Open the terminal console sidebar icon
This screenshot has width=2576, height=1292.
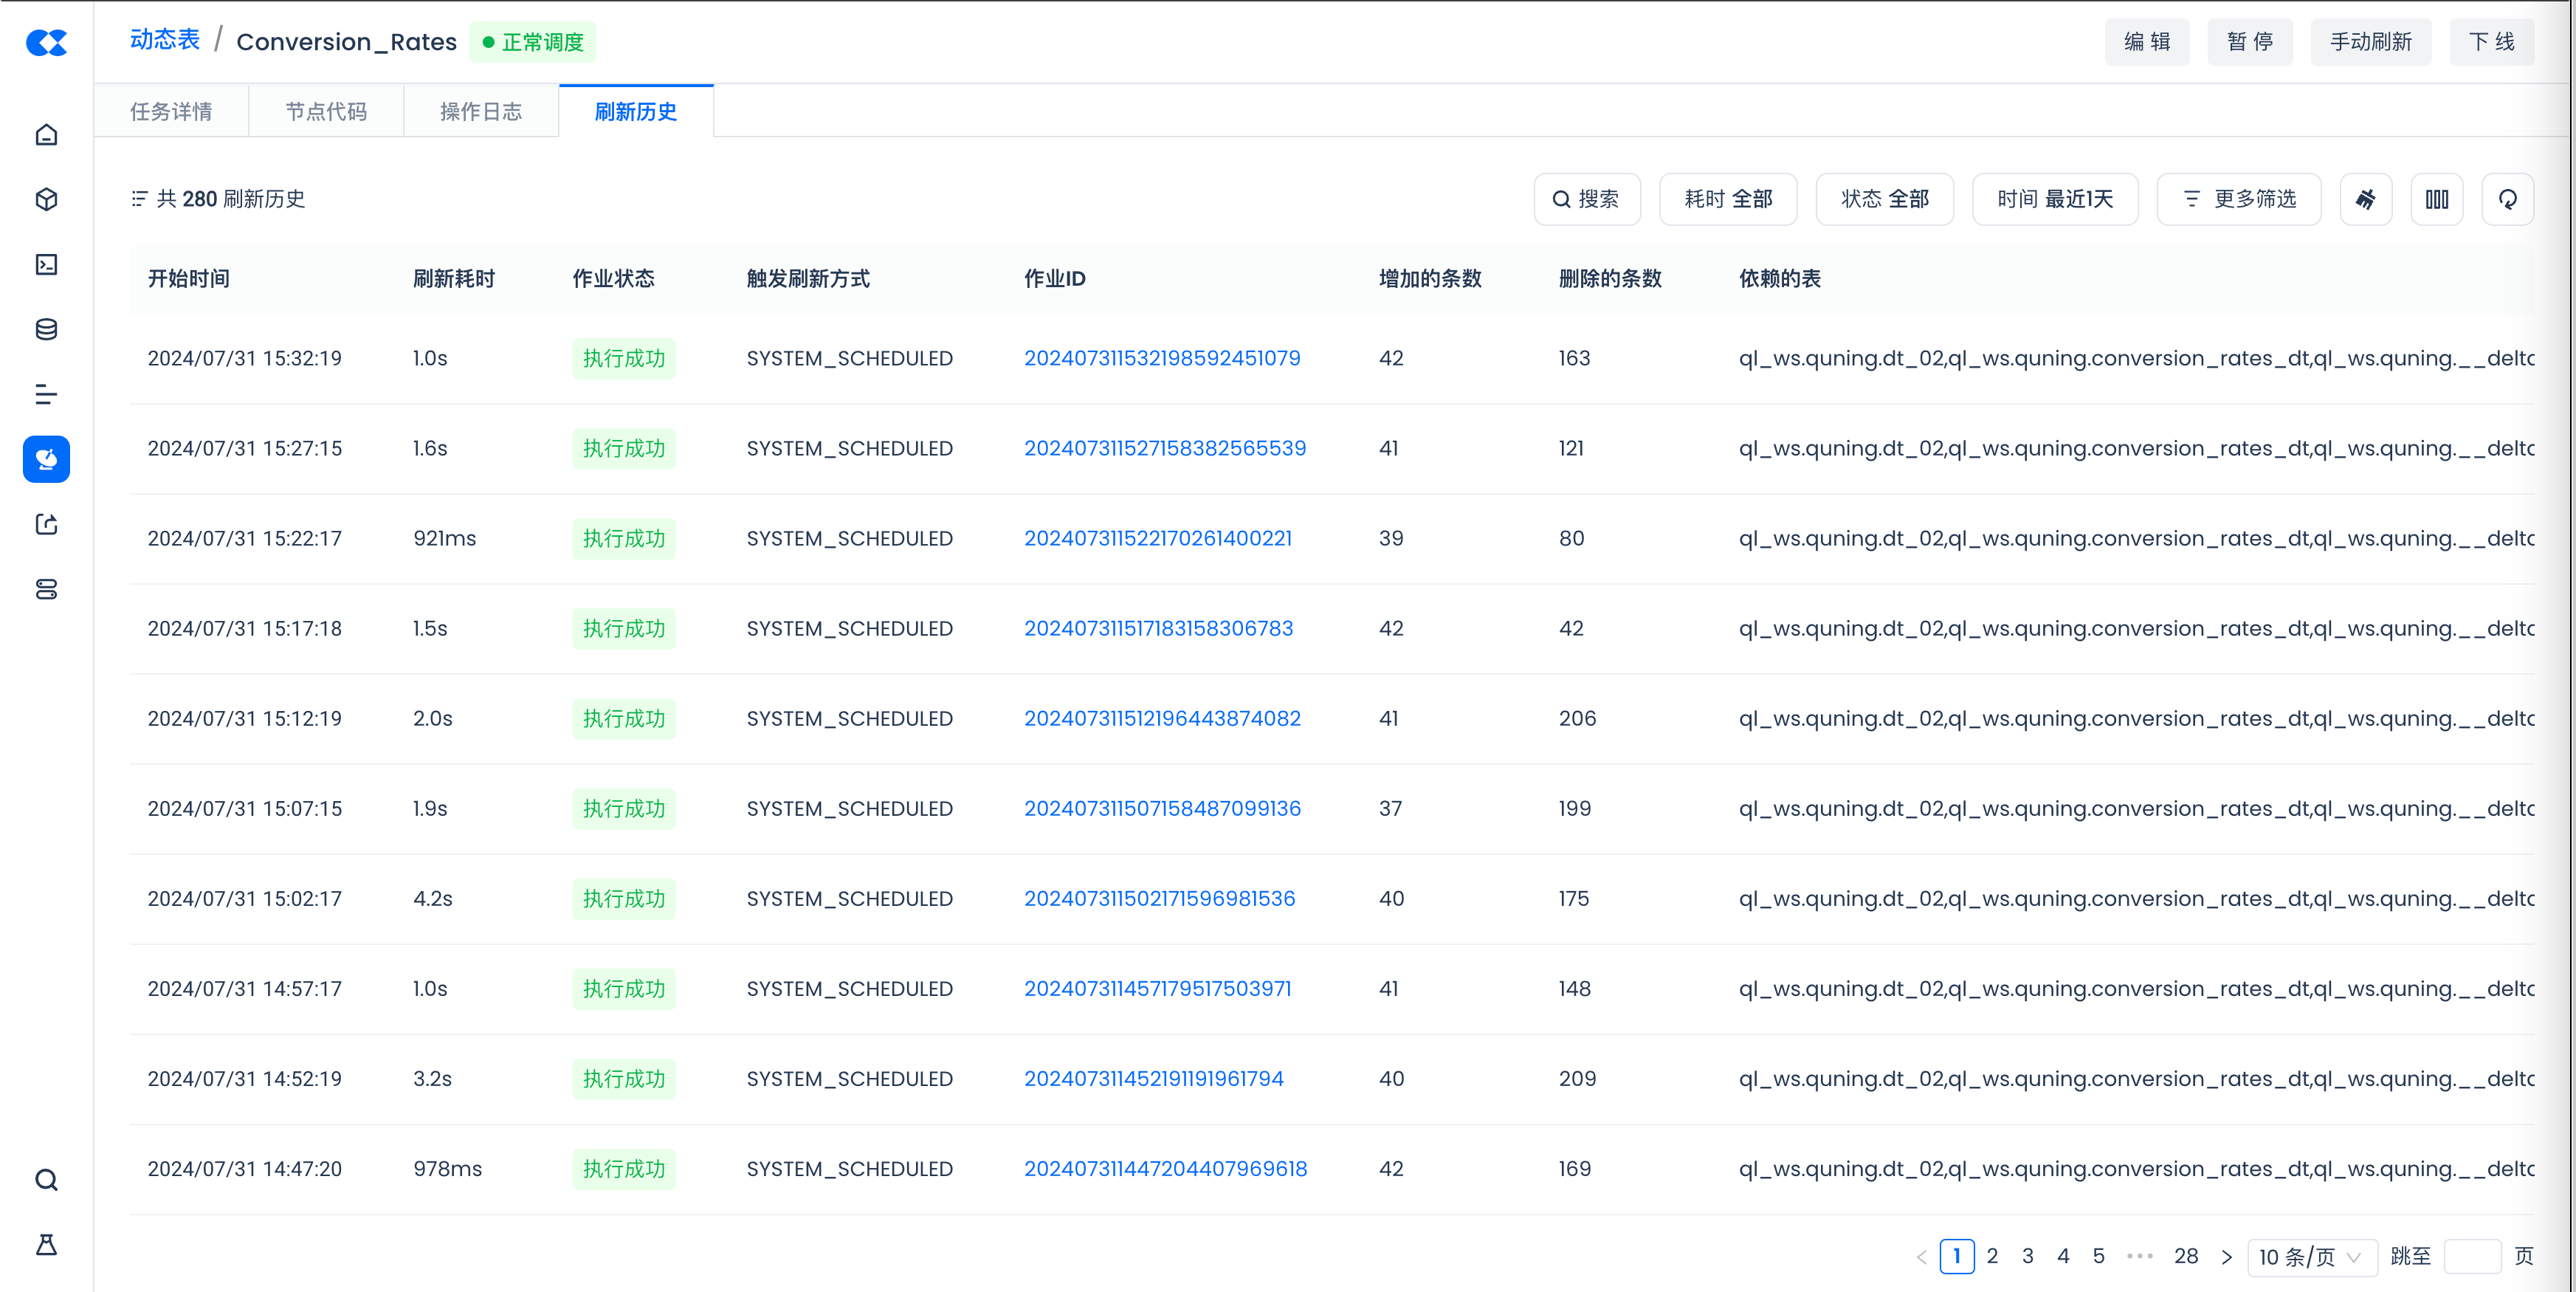46,264
